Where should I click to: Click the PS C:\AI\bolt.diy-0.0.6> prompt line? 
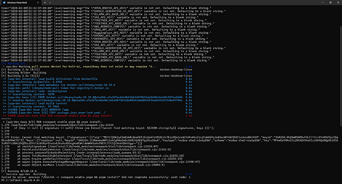click(x=21, y=181)
